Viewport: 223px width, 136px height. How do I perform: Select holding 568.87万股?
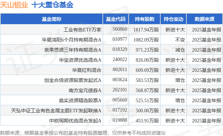click(x=147, y=90)
